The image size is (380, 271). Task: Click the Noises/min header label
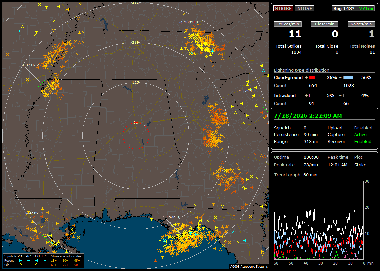point(361,24)
